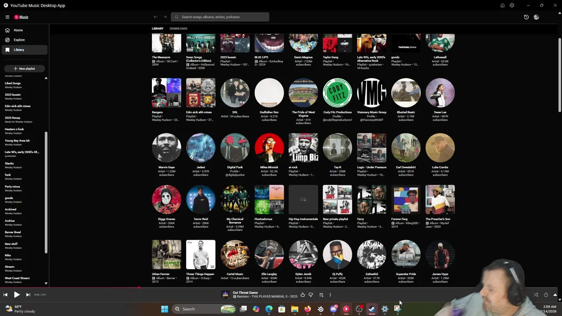
Task: Open the account profile avatar
Action: (536, 17)
